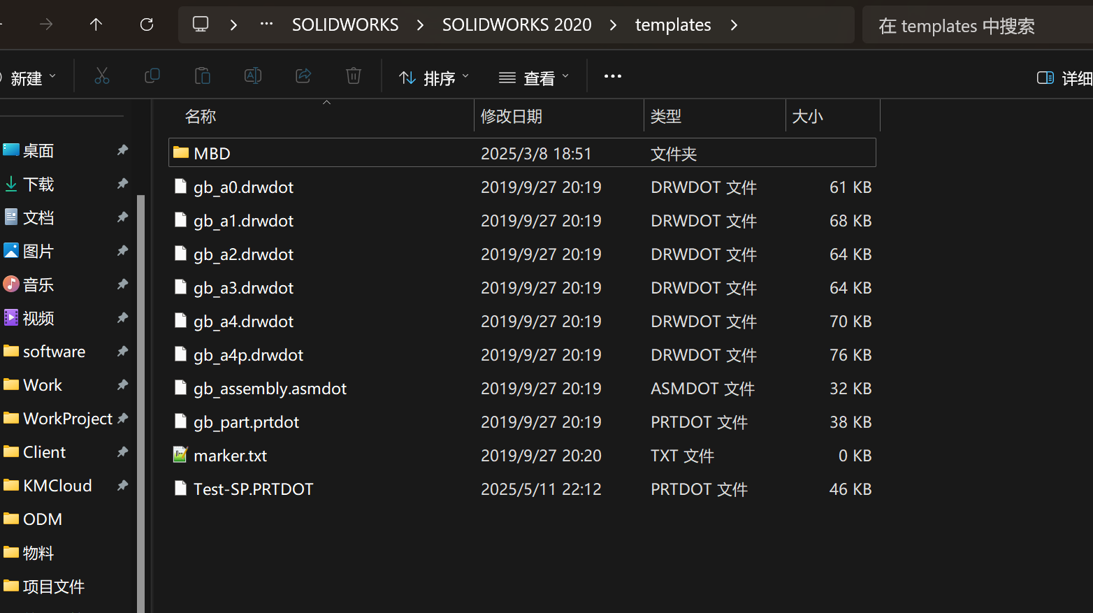Image resolution: width=1093 pixels, height=613 pixels.
Task: Open the 排序 sort dropdown
Action: (434, 78)
